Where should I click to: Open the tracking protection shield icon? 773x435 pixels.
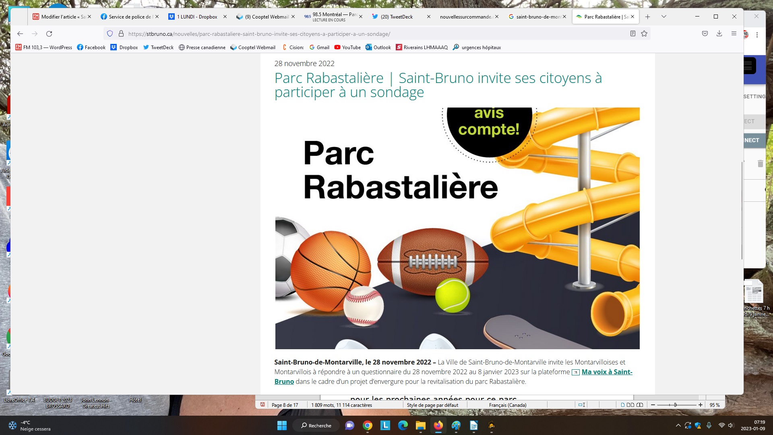(110, 34)
